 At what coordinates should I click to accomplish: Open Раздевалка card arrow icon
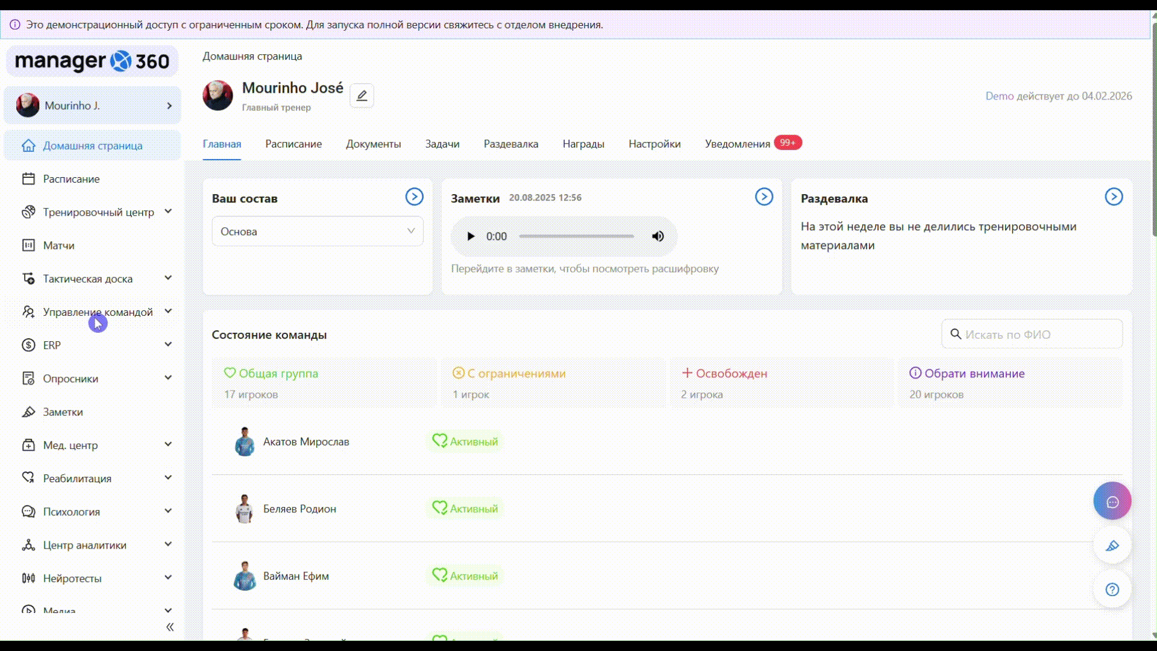click(x=1113, y=197)
